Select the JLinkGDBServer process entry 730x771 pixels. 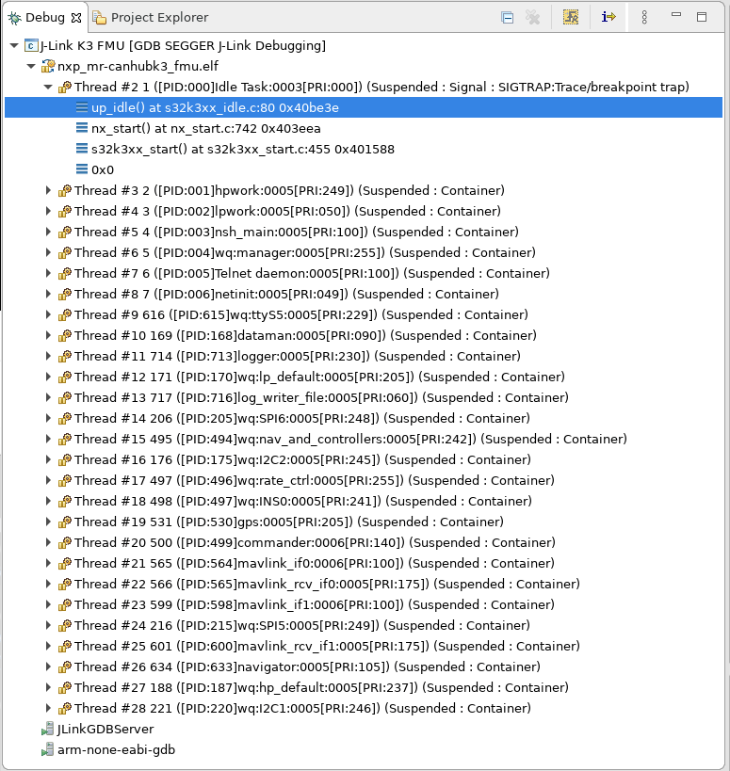[x=105, y=729]
